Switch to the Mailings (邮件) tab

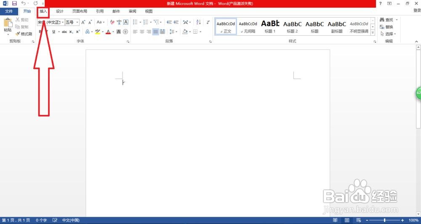[x=116, y=11]
